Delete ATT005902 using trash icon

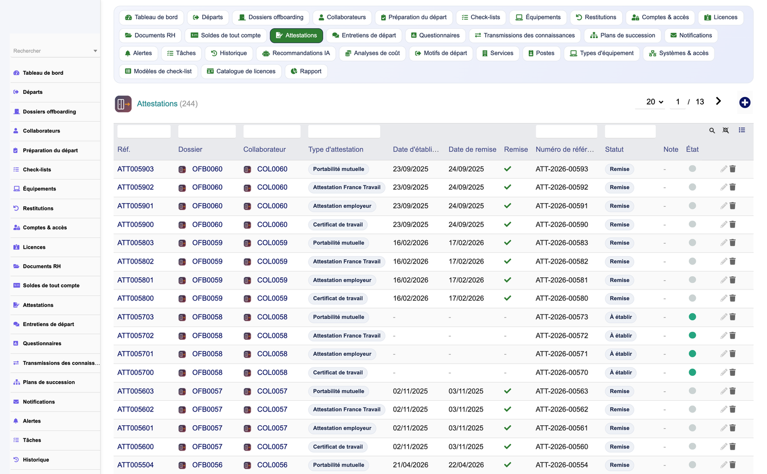732,187
